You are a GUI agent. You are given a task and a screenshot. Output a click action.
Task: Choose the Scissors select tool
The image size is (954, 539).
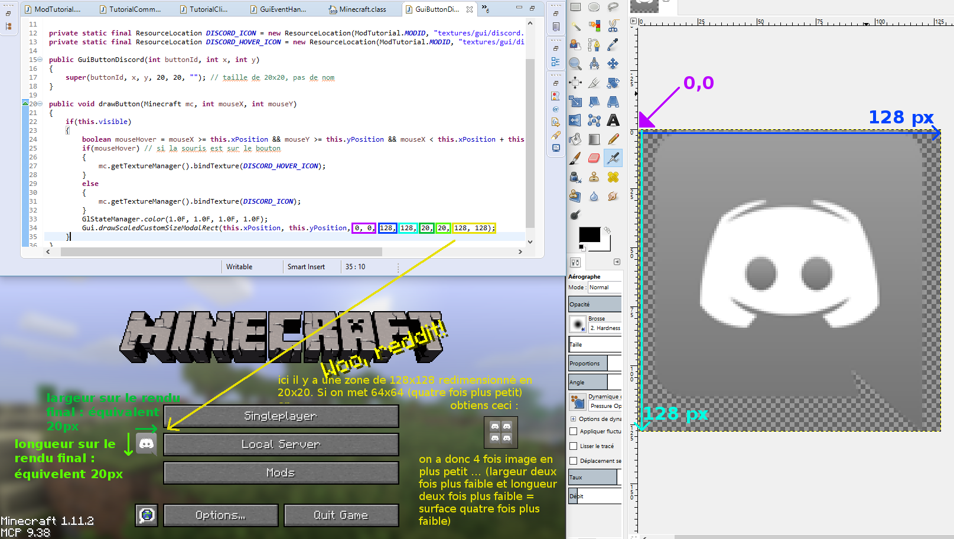point(613,26)
